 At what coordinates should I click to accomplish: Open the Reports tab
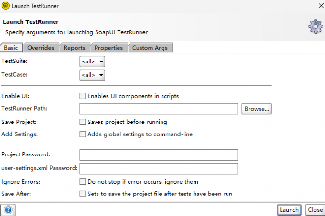pyautogui.click(x=75, y=48)
